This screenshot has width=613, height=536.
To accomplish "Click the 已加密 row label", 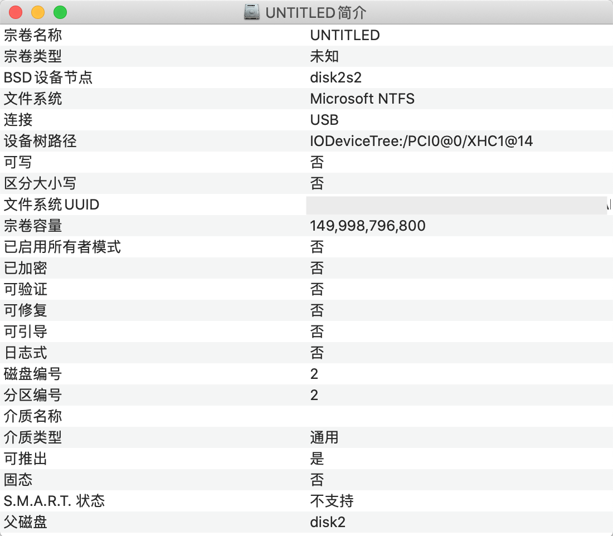I will (26, 268).
